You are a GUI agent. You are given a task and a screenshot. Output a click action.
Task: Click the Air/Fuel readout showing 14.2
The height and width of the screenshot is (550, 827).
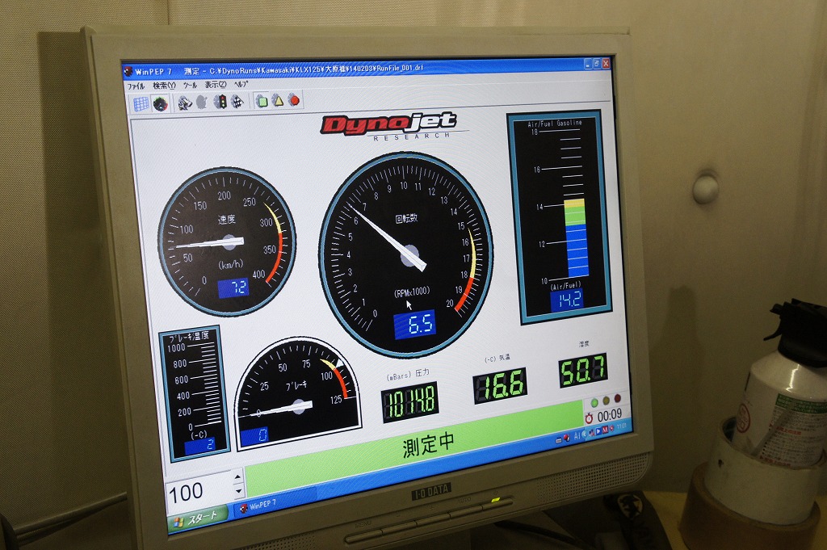click(x=567, y=300)
